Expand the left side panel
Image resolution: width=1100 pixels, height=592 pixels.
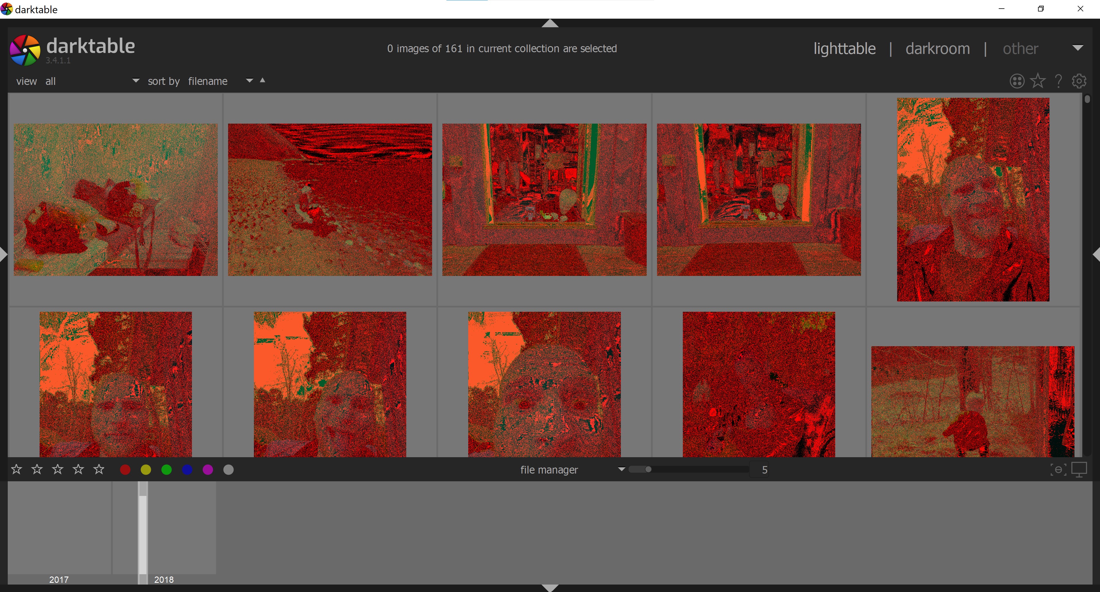pos(3,254)
